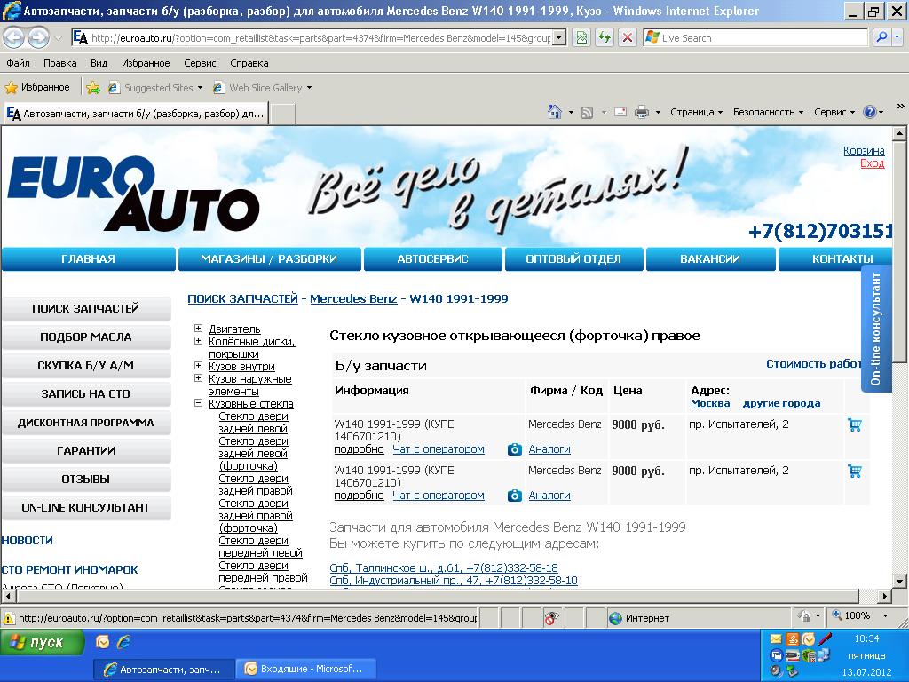Go to the АВТОСЕРВИС navigation tab

coord(432,259)
